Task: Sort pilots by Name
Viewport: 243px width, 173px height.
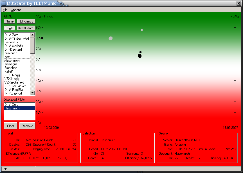Action: (x=10, y=21)
